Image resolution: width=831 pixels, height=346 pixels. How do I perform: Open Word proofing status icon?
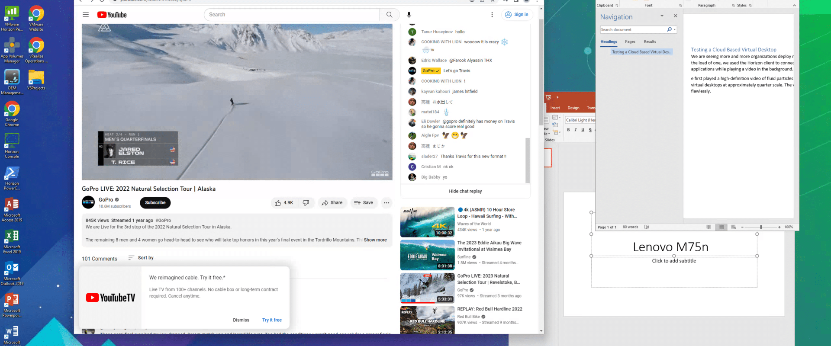[647, 227]
